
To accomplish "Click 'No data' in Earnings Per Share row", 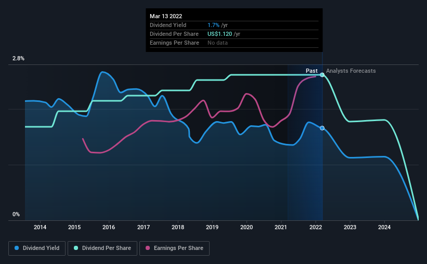I will pyautogui.click(x=217, y=43).
